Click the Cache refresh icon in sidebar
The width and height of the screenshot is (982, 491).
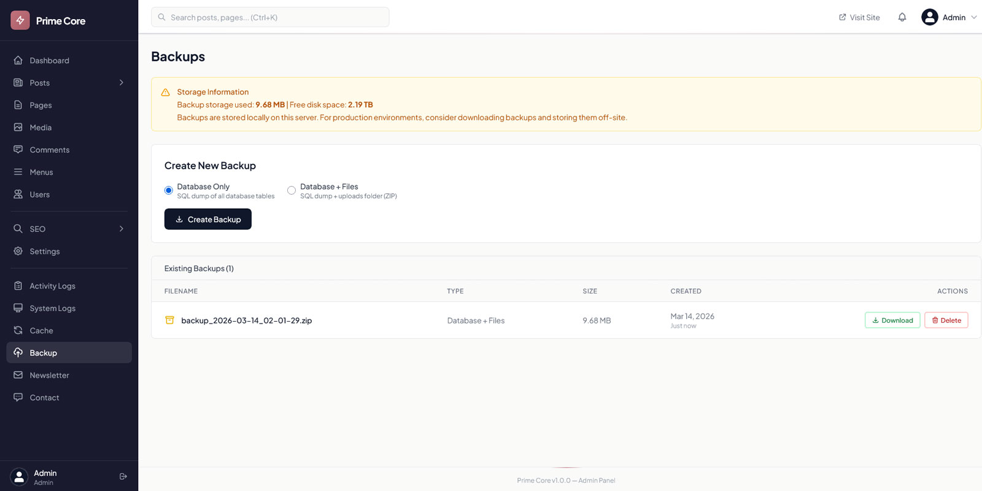(x=18, y=330)
